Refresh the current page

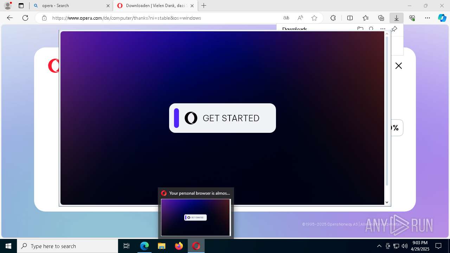point(25,18)
